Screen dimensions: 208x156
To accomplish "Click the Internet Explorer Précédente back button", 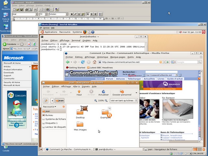I will (10, 44).
